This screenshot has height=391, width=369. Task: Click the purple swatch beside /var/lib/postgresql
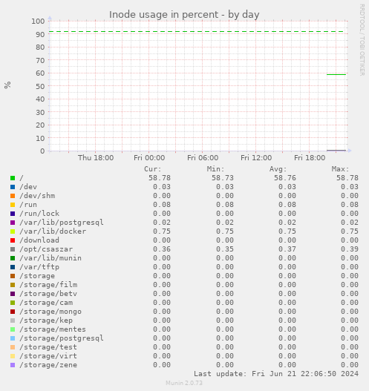point(13,223)
